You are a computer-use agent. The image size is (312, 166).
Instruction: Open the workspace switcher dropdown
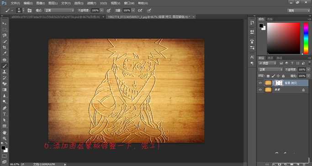pos(299,11)
